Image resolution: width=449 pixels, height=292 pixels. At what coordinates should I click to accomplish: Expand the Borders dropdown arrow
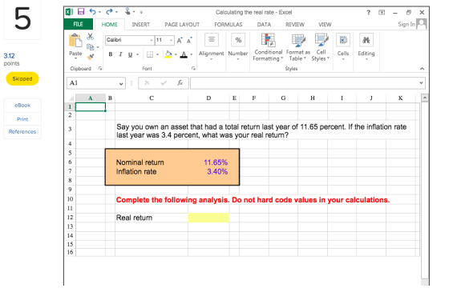[157, 54]
